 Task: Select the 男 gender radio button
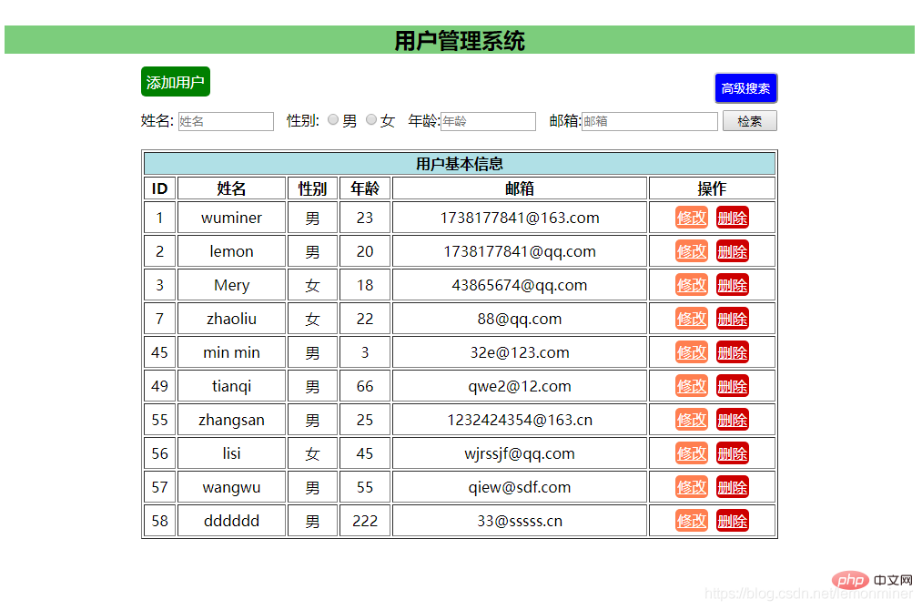pyautogui.click(x=333, y=118)
